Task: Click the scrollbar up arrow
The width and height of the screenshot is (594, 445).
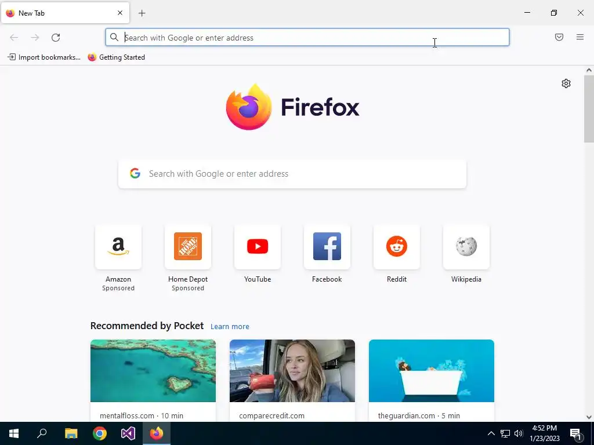Action: point(589,70)
